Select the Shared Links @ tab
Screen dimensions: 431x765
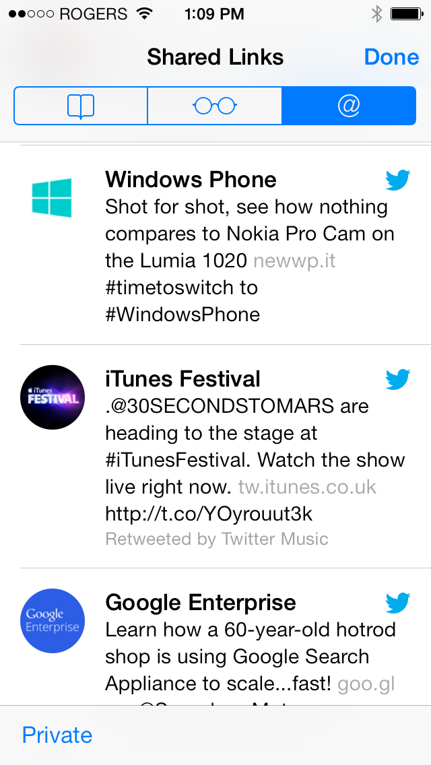coord(349,106)
